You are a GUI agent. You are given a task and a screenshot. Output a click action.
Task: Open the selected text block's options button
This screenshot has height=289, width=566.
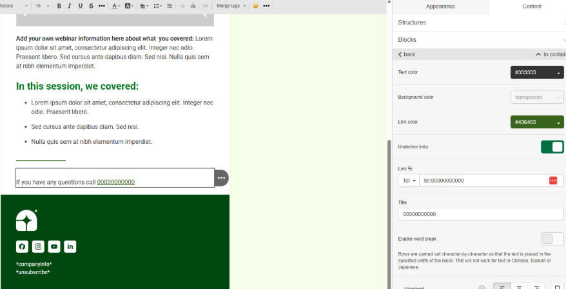[221, 178]
